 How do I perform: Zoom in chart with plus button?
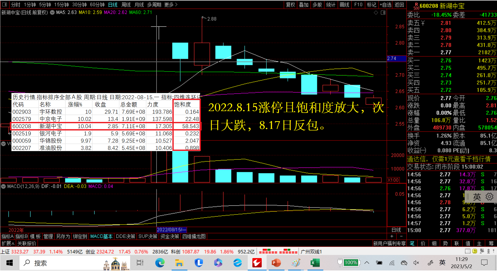[392, 236]
